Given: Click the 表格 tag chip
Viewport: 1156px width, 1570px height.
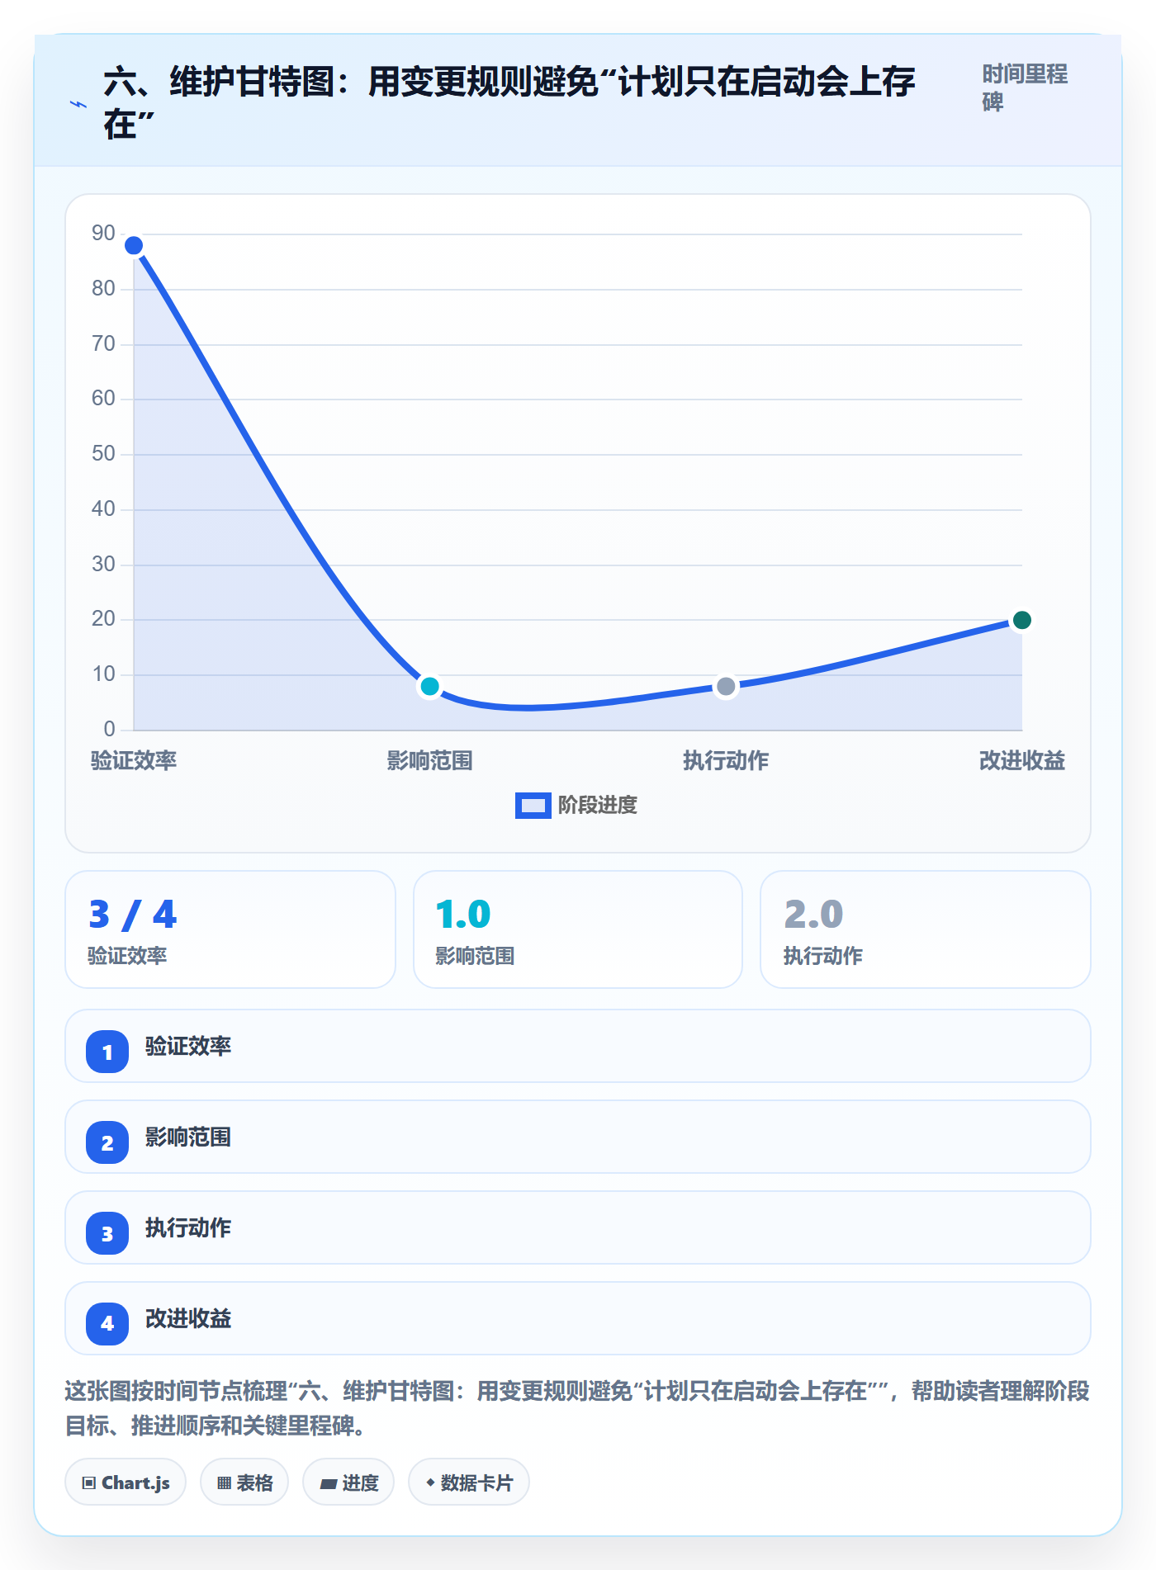Looking at the screenshot, I should tap(244, 1483).
